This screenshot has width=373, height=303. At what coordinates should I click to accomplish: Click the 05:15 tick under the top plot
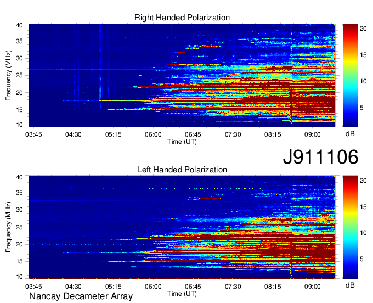(113, 134)
